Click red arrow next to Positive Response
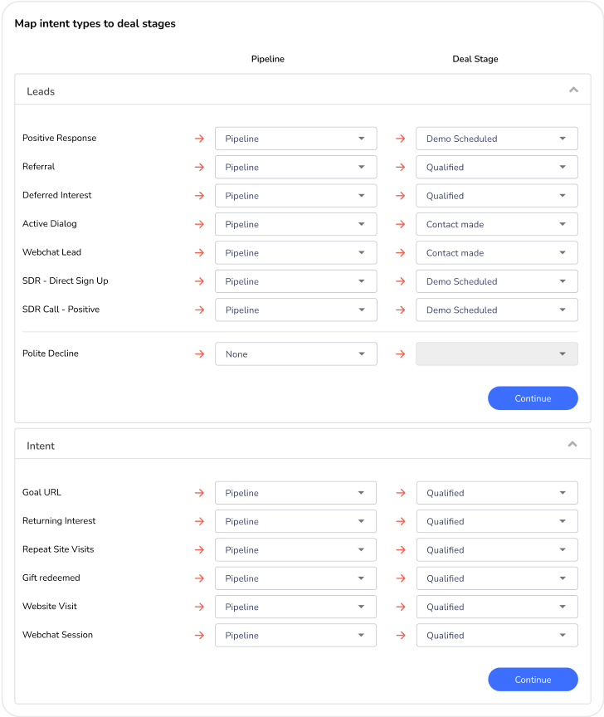The image size is (604, 717). (199, 139)
